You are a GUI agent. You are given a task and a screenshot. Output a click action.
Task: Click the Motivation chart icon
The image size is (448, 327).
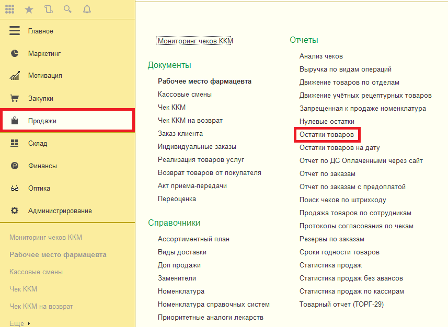click(15, 76)
